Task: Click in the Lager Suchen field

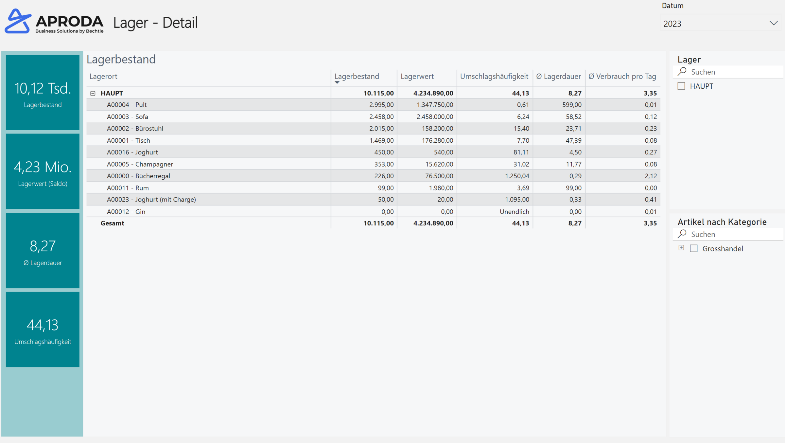Action: pos(733,72)
